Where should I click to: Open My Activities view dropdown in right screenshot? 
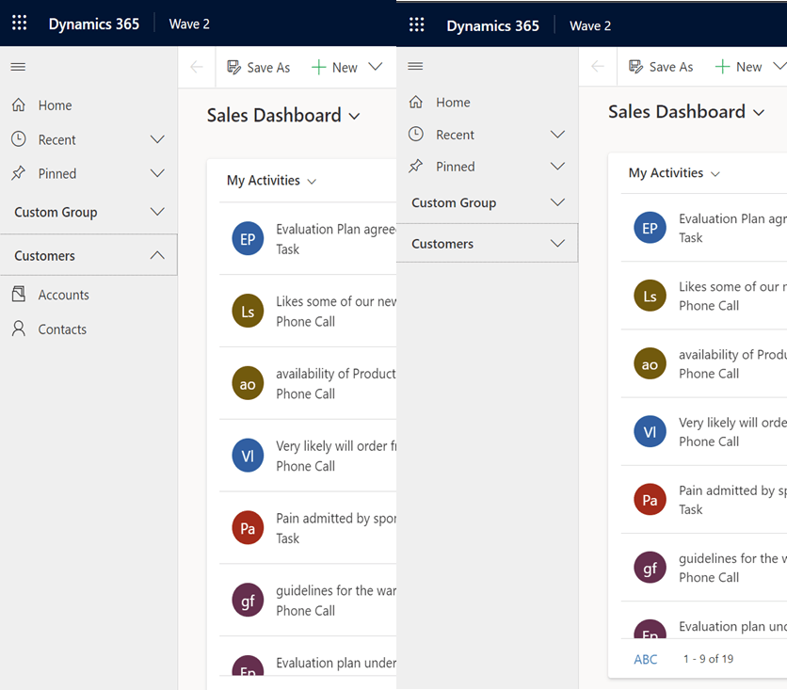pos(715,174)
